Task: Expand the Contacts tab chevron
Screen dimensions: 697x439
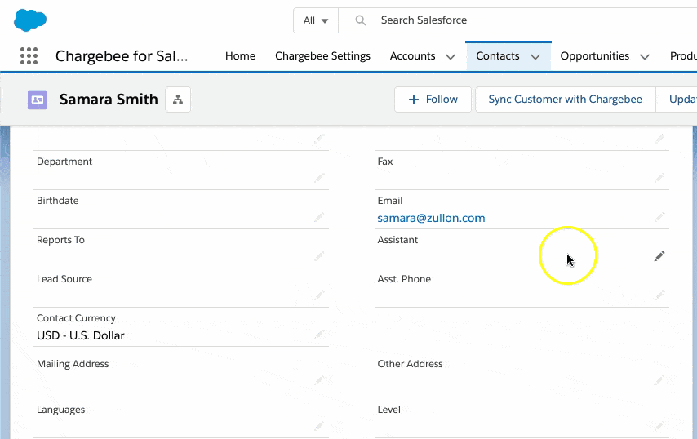Action: point(535,57)
